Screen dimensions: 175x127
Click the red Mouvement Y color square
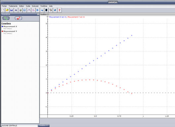click(x=2, y=31)
